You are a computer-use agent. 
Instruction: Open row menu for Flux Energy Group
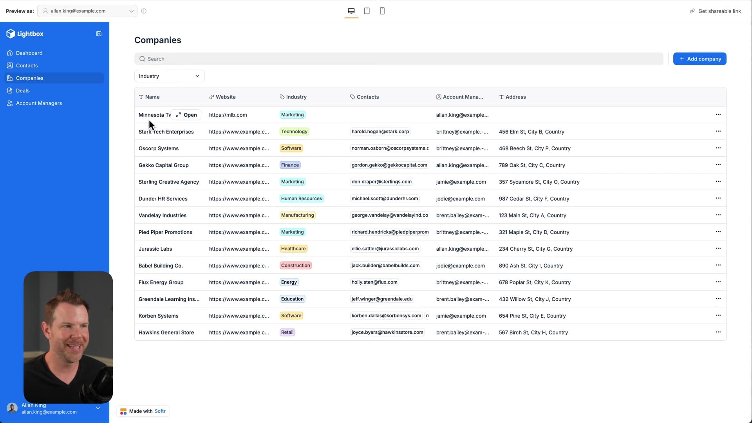718,282
